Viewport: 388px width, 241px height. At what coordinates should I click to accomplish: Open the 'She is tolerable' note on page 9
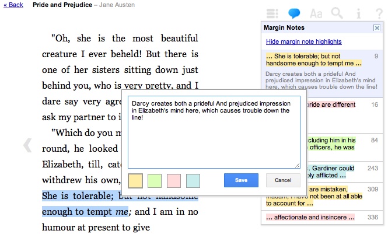tap(321, 74)
